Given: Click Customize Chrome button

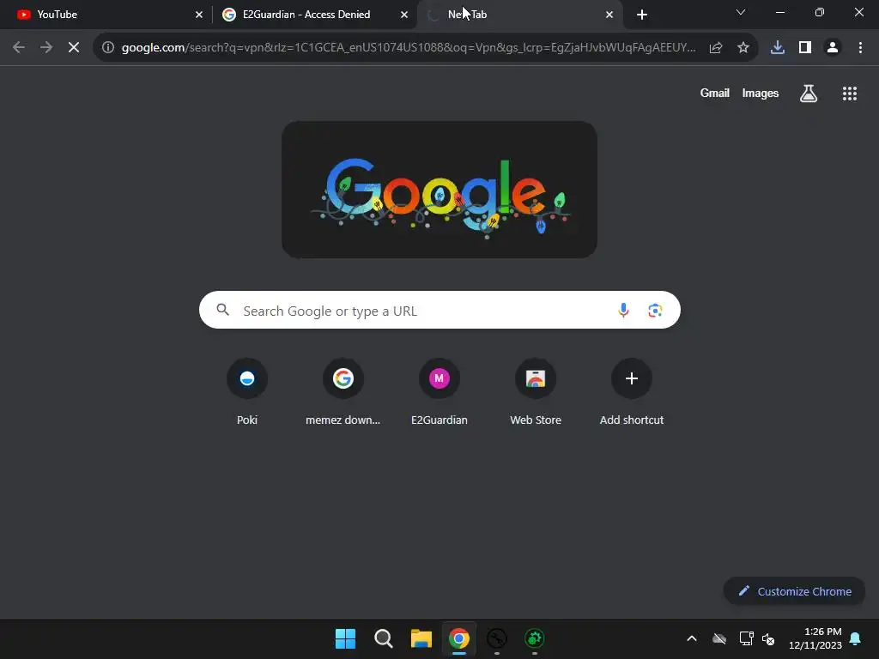Looking at the screenshot, I should point(794,591).
